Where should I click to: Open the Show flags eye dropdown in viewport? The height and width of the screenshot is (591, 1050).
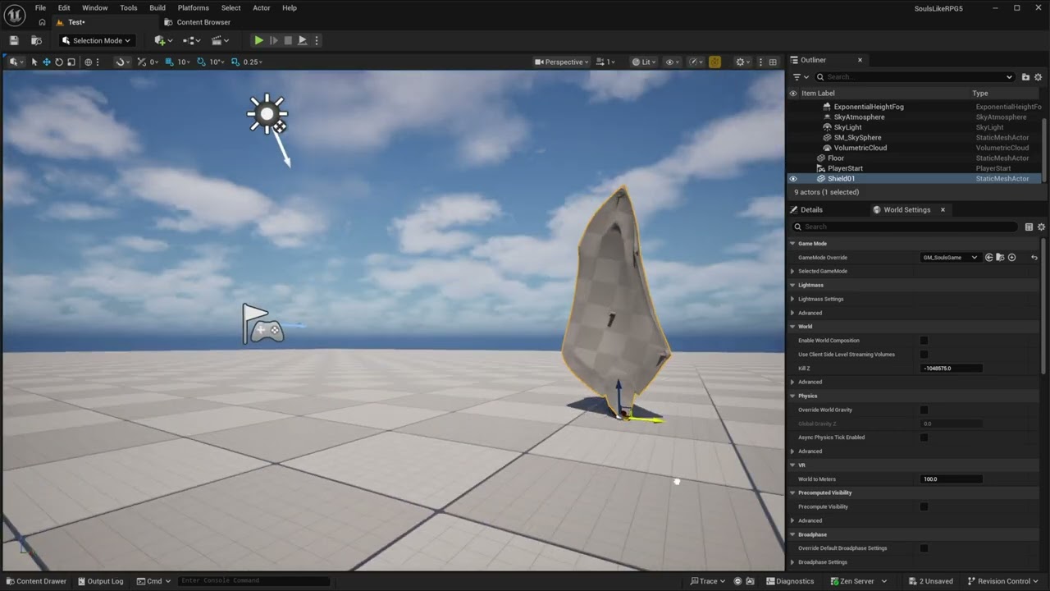[x=672, y=62]
